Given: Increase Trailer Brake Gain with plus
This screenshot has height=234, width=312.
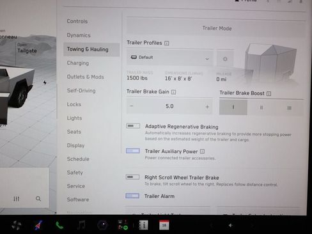Looking at the screenshot, I should 207,107.
